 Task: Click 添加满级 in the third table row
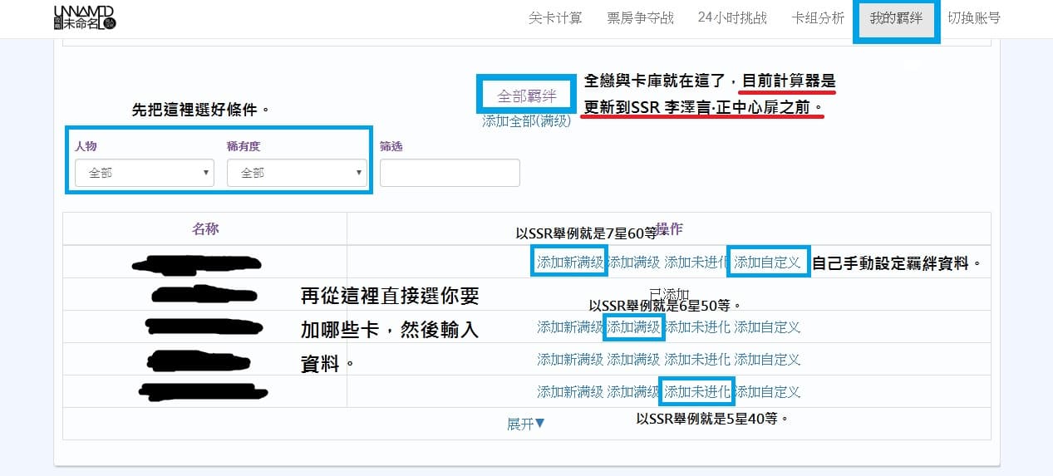633,327
